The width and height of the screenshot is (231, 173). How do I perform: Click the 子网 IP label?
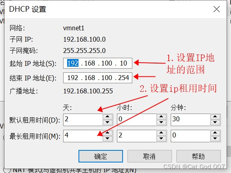tap(21, 40)
